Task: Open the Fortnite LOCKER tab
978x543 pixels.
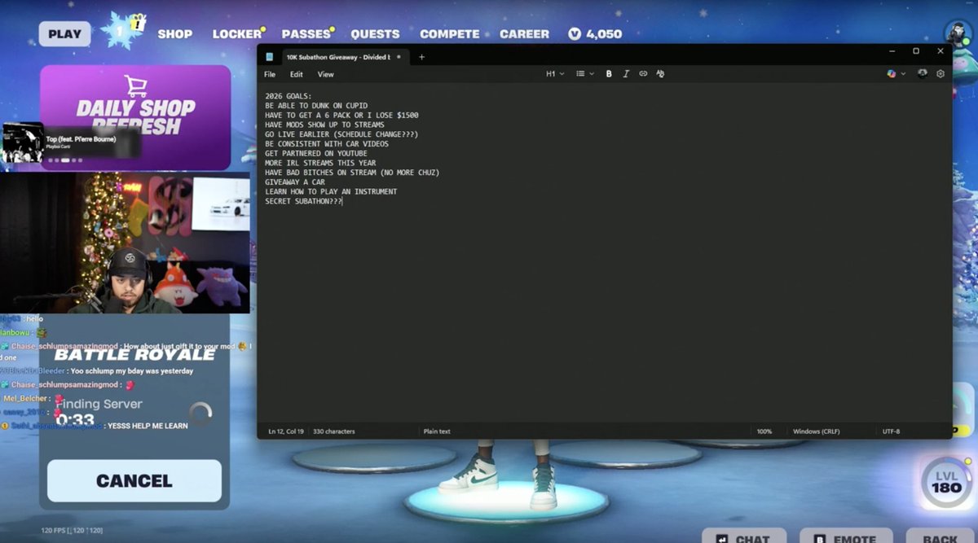Action: (x=237, y=34)
